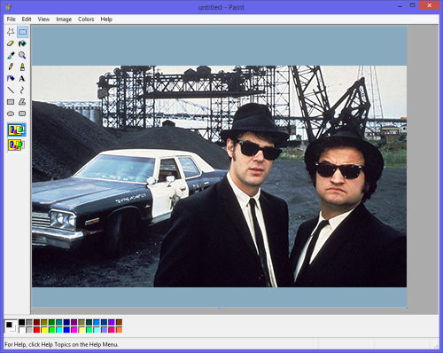This screenshot has height=353, width=443.
Task: Pick the Fill With Color bucket tool
Action: [x=22, y=43]
